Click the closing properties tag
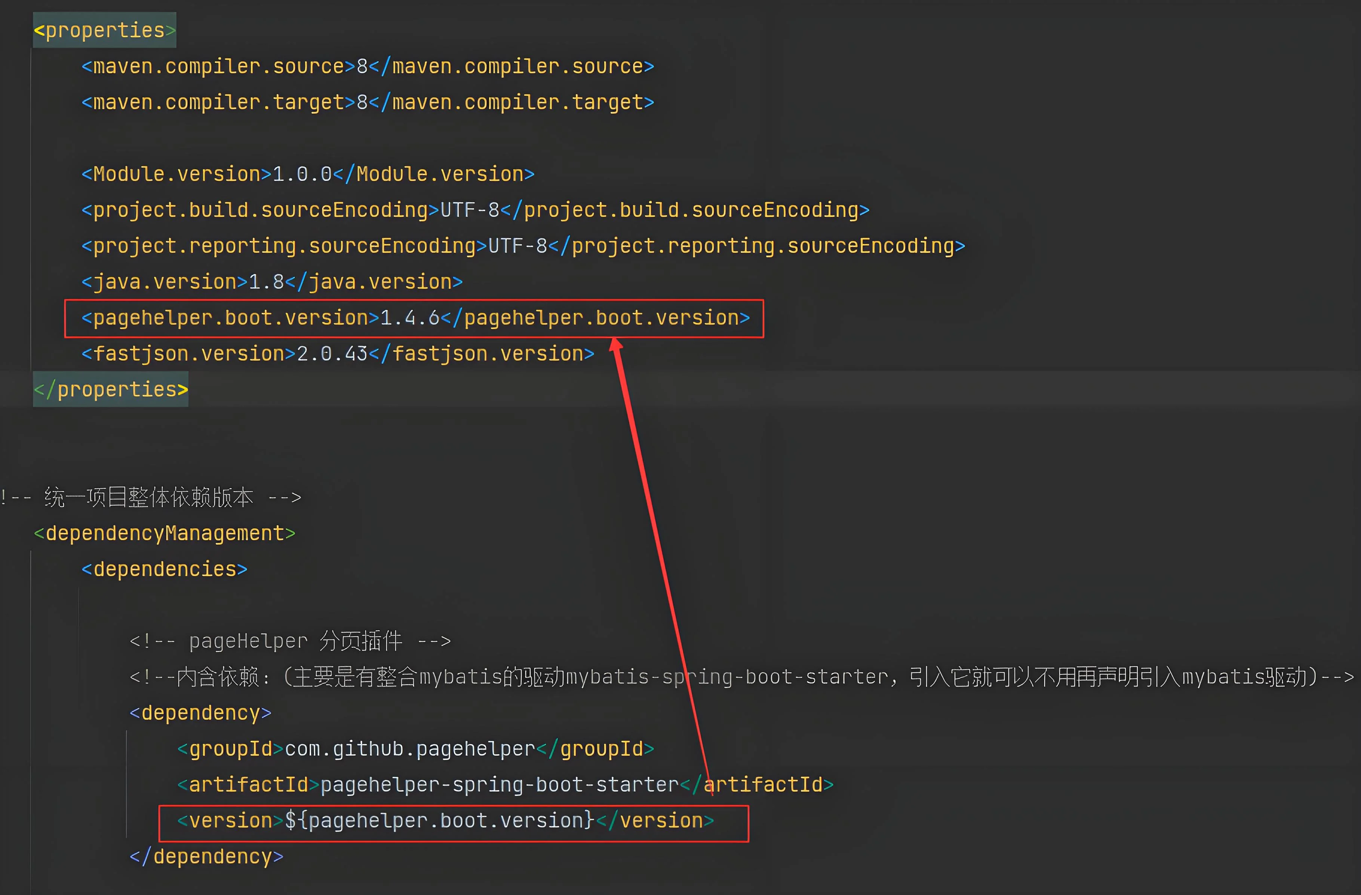Screen dimensions: 1361x895 [110, 390]
